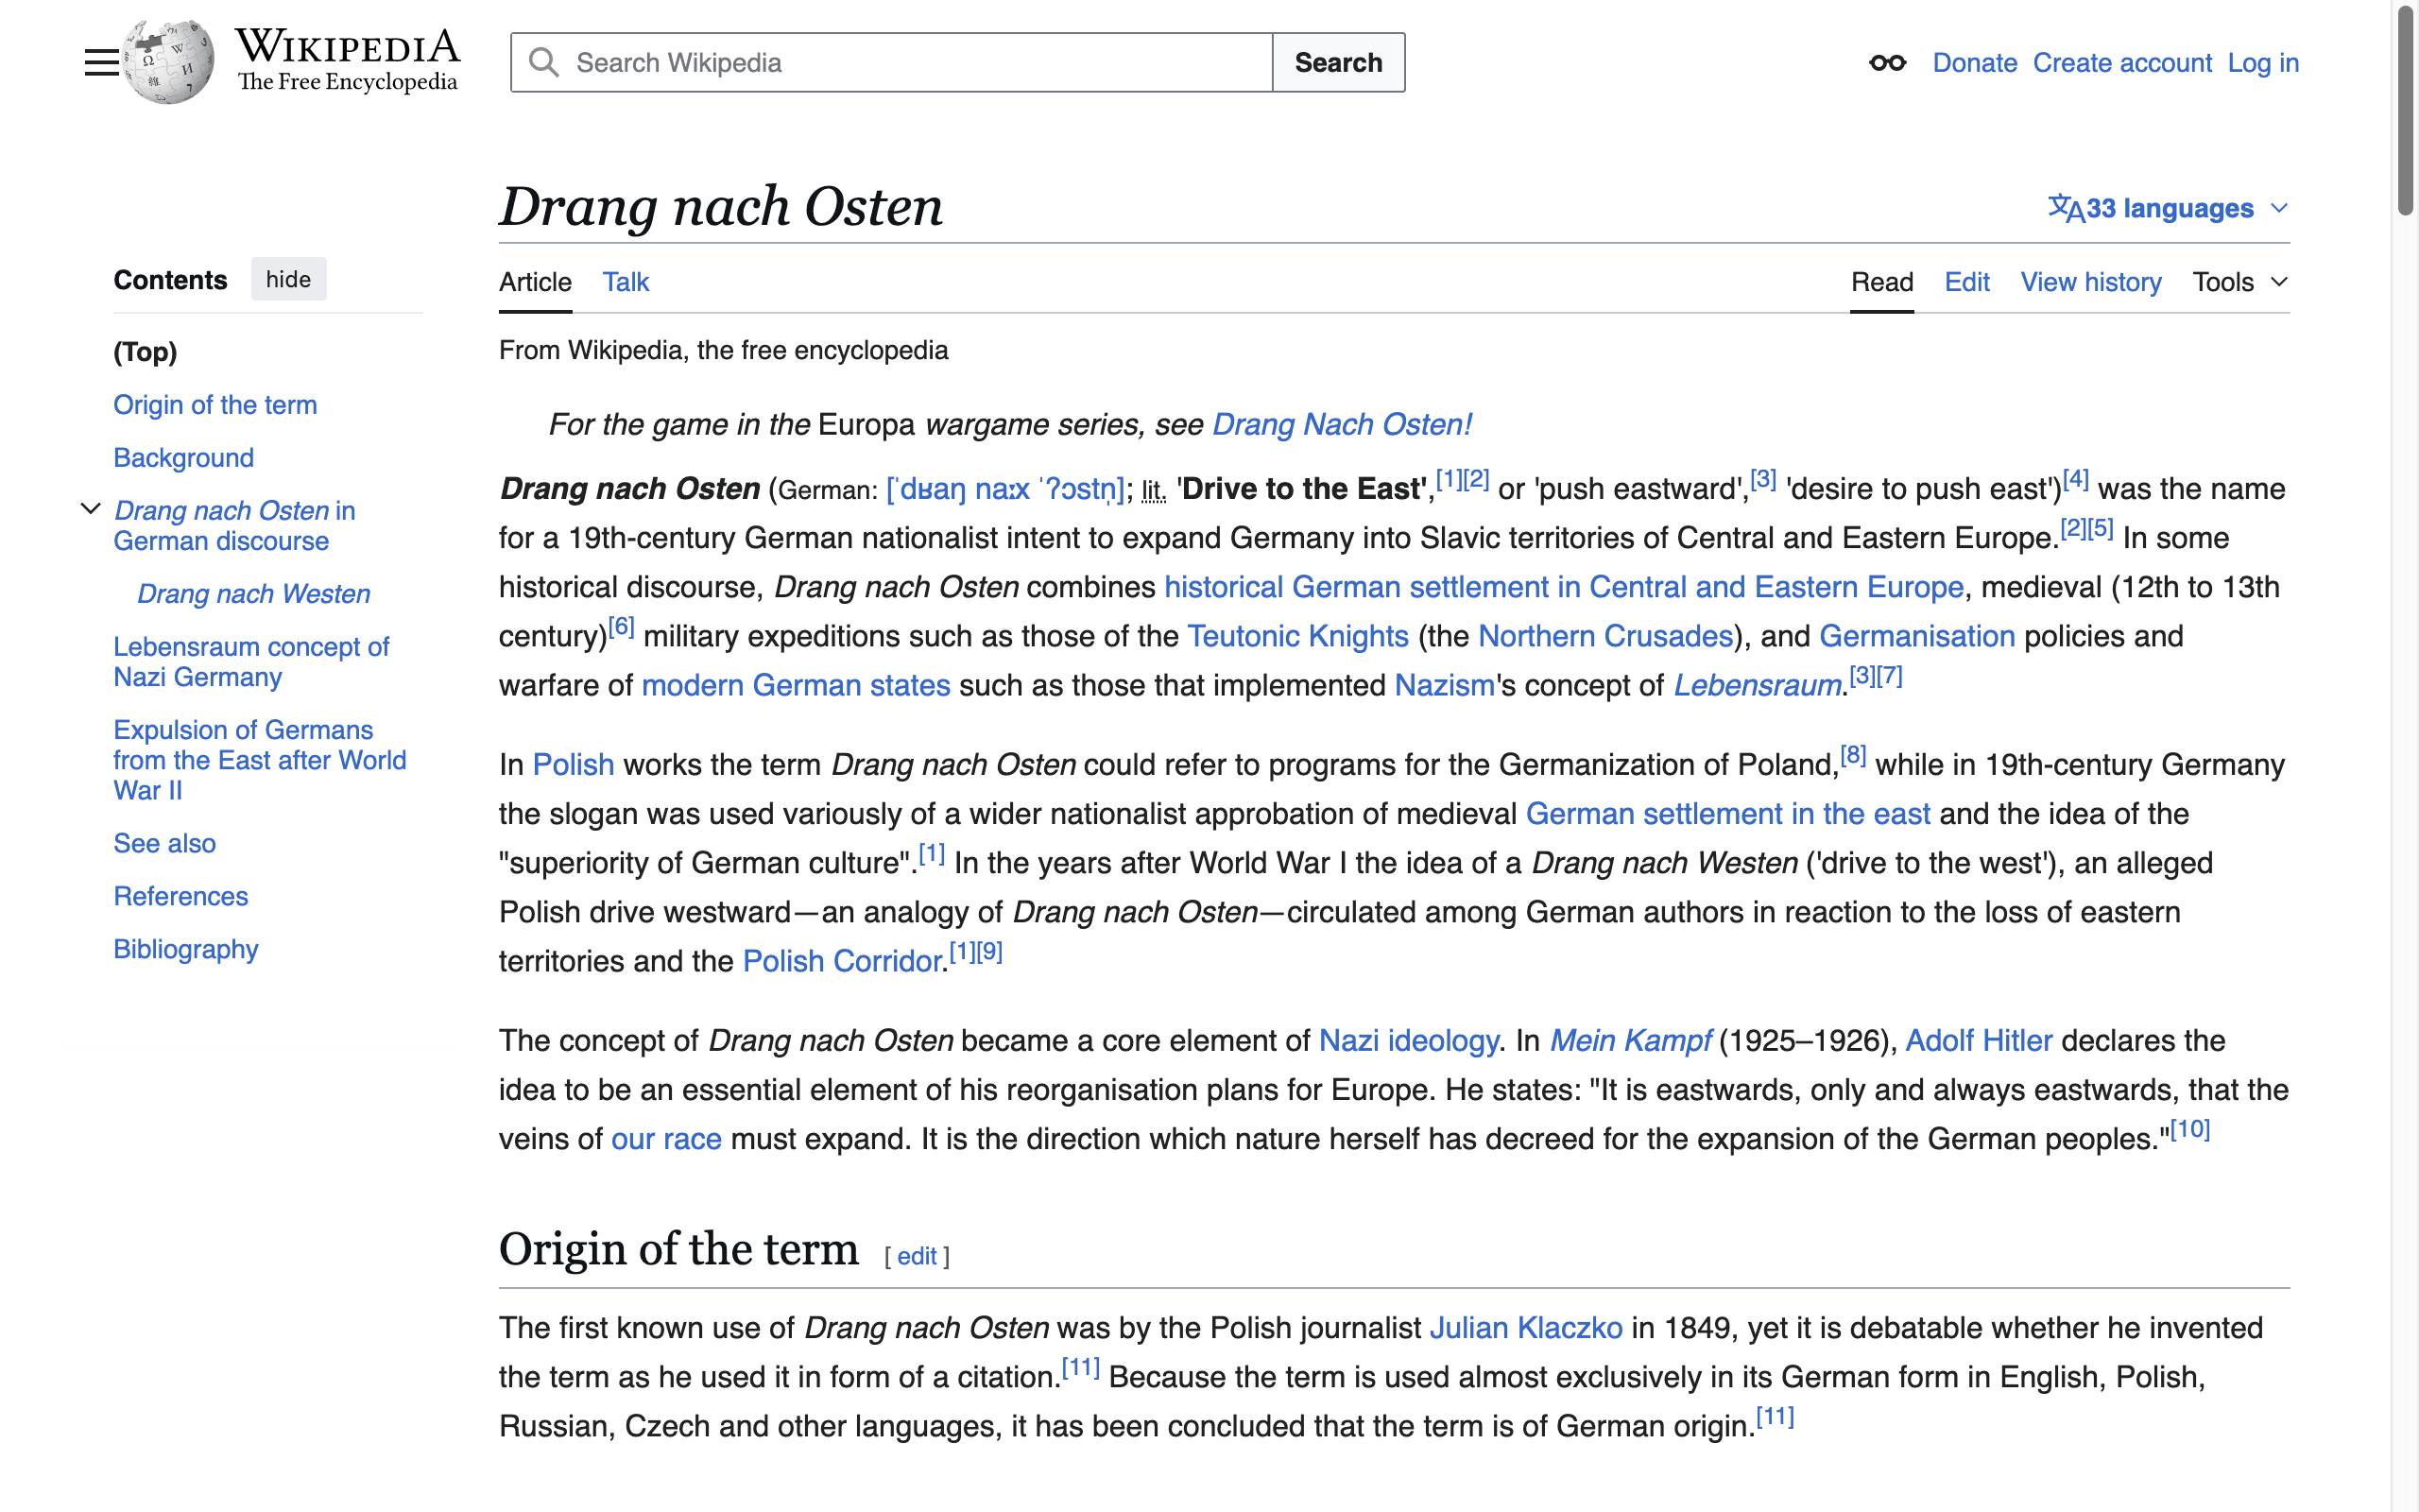This screenshot has width=2419, height=1512.
Task: Click the Wikipedia globe logo
Action: point(169,62)
